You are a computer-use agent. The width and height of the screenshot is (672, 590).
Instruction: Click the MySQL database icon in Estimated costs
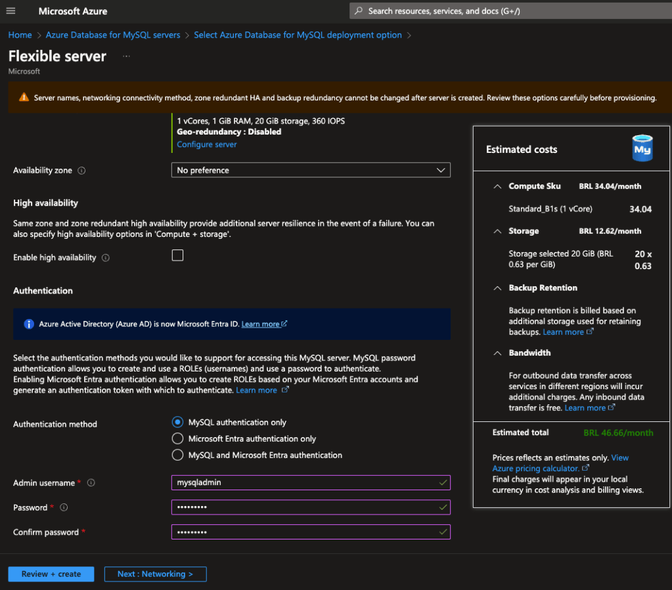coord(642,149)
